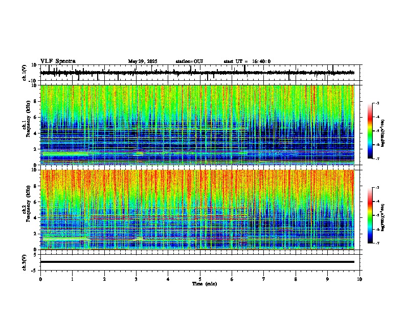This screenshot has width=405, height=313.
Task: Click the ch.2 frequency axis '6' tick label
Action: 35,202
